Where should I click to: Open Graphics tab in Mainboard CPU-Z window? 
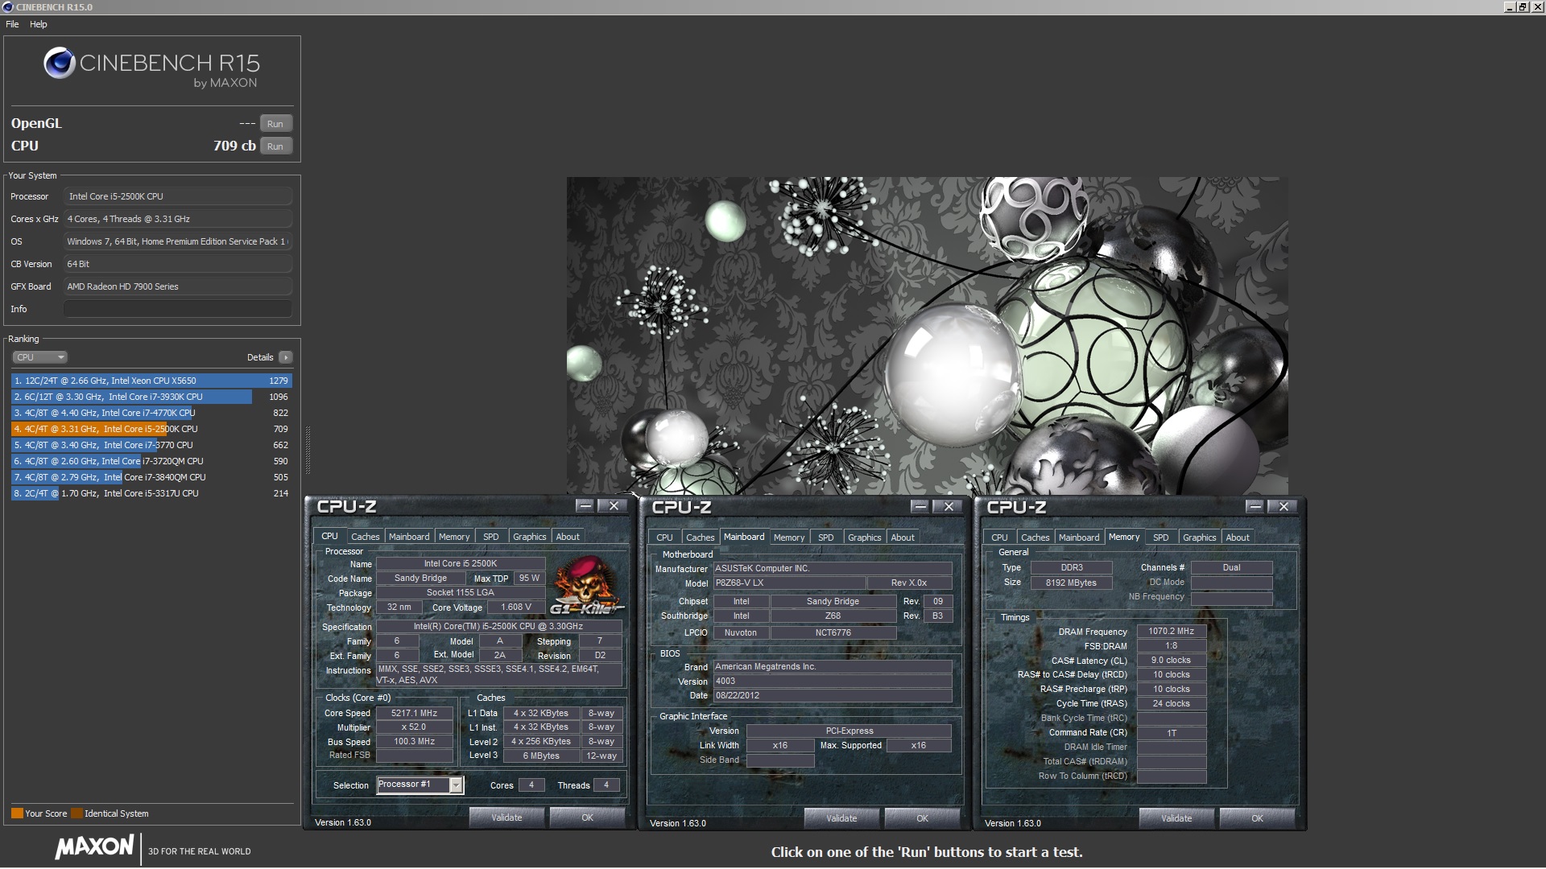pos(864,537)
